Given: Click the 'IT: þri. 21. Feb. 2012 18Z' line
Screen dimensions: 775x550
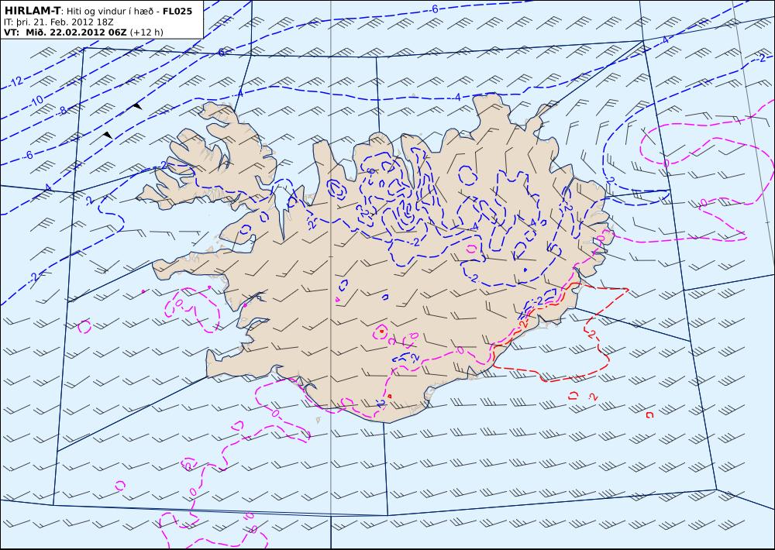Looking at the screenshot, I should pyautogui.click(x=59, y=22).
